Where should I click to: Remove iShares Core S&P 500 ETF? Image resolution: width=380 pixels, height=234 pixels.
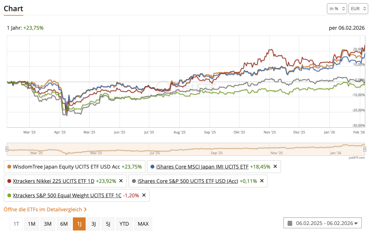(262, 181)
